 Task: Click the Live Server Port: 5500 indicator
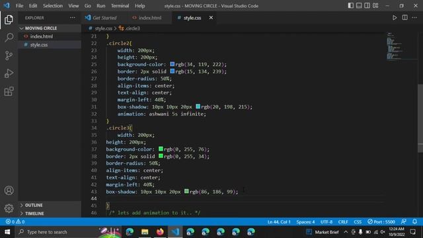[x=381, y=222]
